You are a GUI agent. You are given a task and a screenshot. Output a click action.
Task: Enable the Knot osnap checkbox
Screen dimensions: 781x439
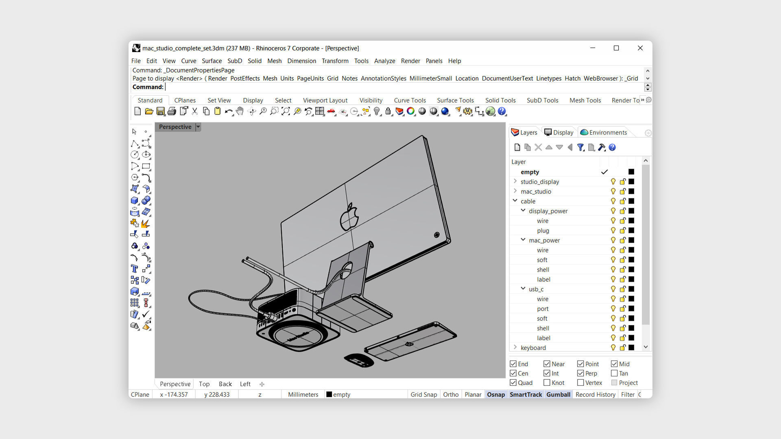click(x=547, y=383)
